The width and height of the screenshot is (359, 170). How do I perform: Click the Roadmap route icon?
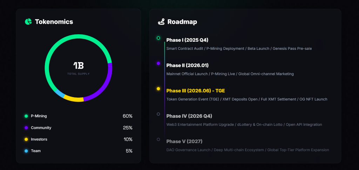161,22
